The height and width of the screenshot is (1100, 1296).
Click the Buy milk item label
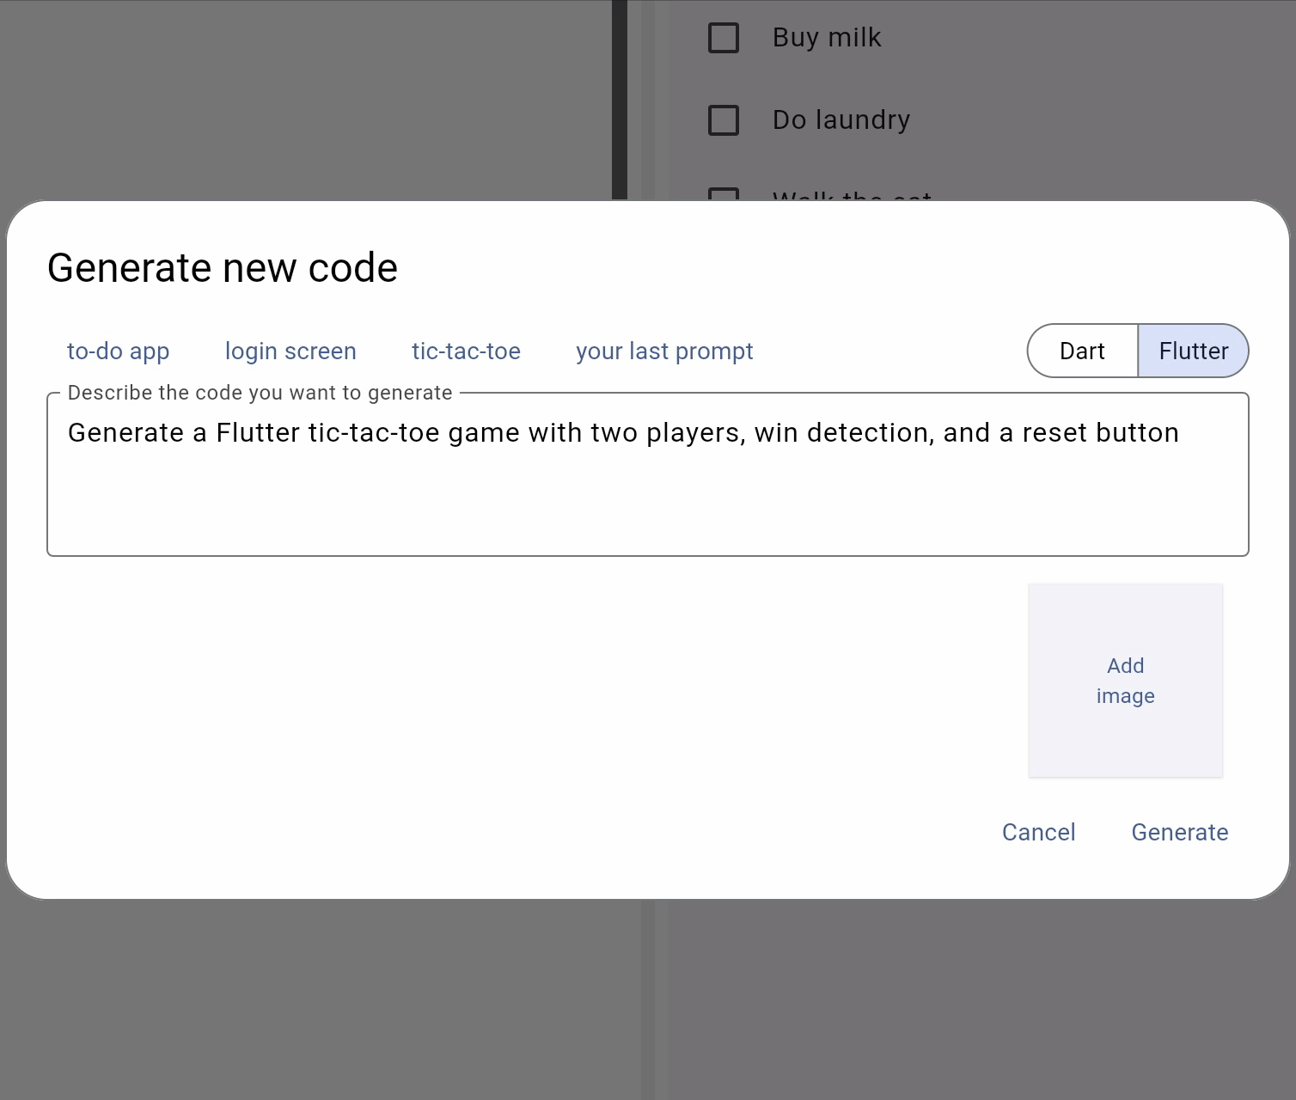coord(827,38)
